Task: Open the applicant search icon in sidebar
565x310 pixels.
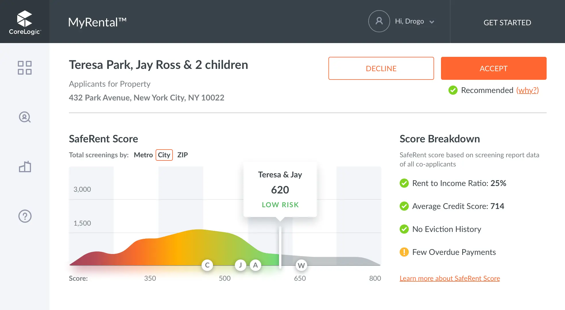Action: click(25, 117)
